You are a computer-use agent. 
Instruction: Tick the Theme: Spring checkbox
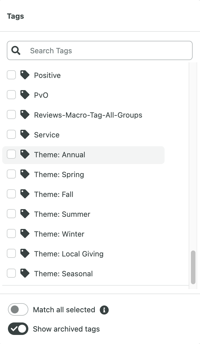[11, 174]
